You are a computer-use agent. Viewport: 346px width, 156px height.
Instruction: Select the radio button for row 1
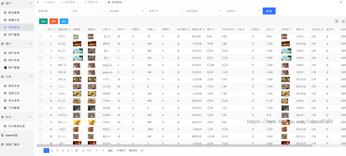[41, 36]
